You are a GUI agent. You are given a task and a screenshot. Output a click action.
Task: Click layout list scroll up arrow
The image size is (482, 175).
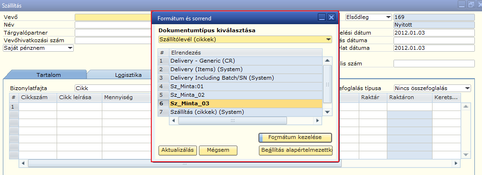click(x=327, y=61)
